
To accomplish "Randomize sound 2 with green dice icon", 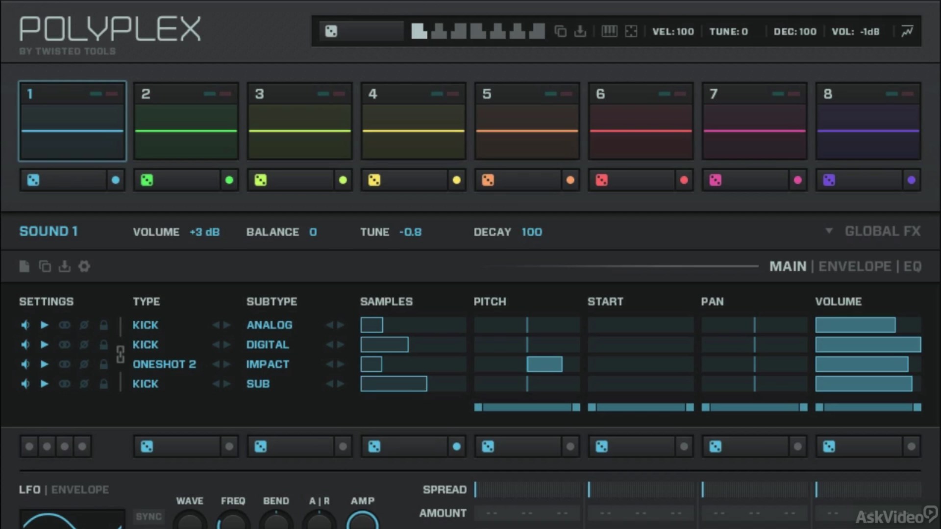I will coord(147,180).
